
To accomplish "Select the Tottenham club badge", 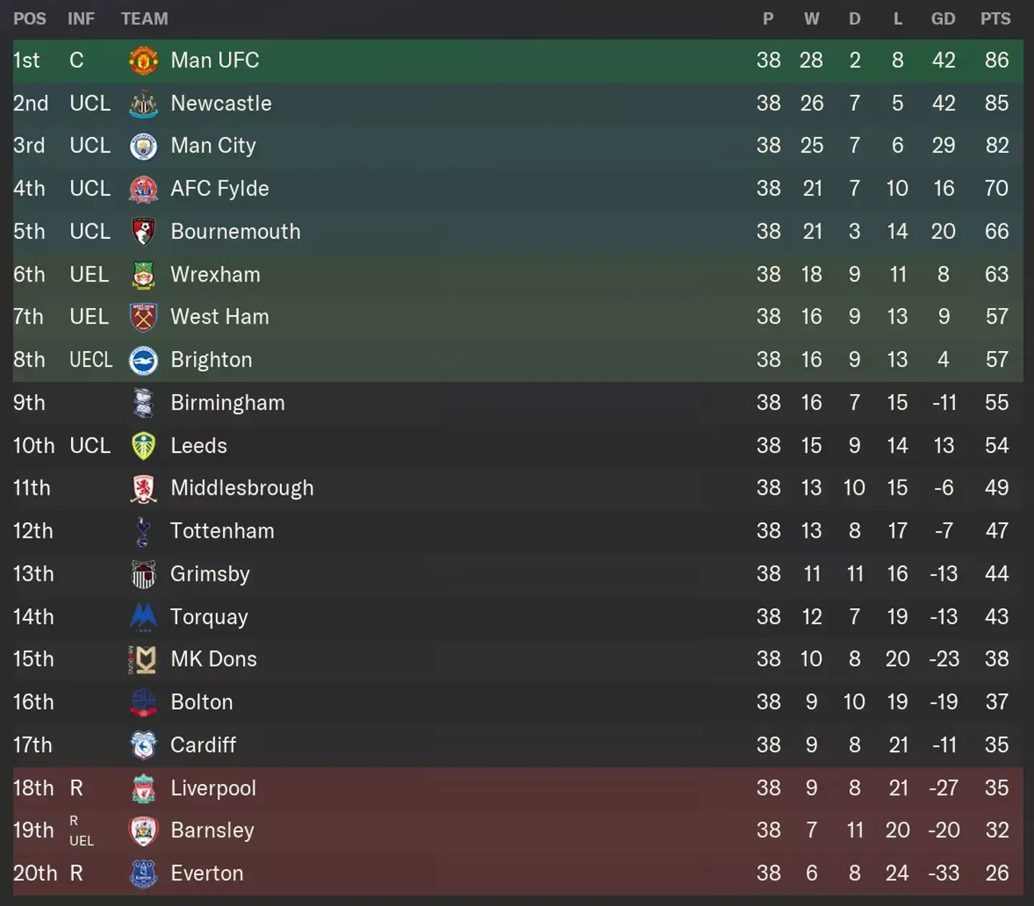I will 143,531.
